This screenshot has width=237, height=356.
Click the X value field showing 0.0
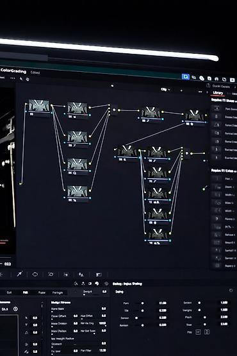[35, 318]
